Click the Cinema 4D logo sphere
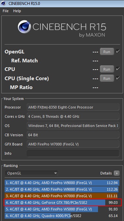Image resolution: width=124 pixels, height=221 pixels. click(x=24, y=27)
